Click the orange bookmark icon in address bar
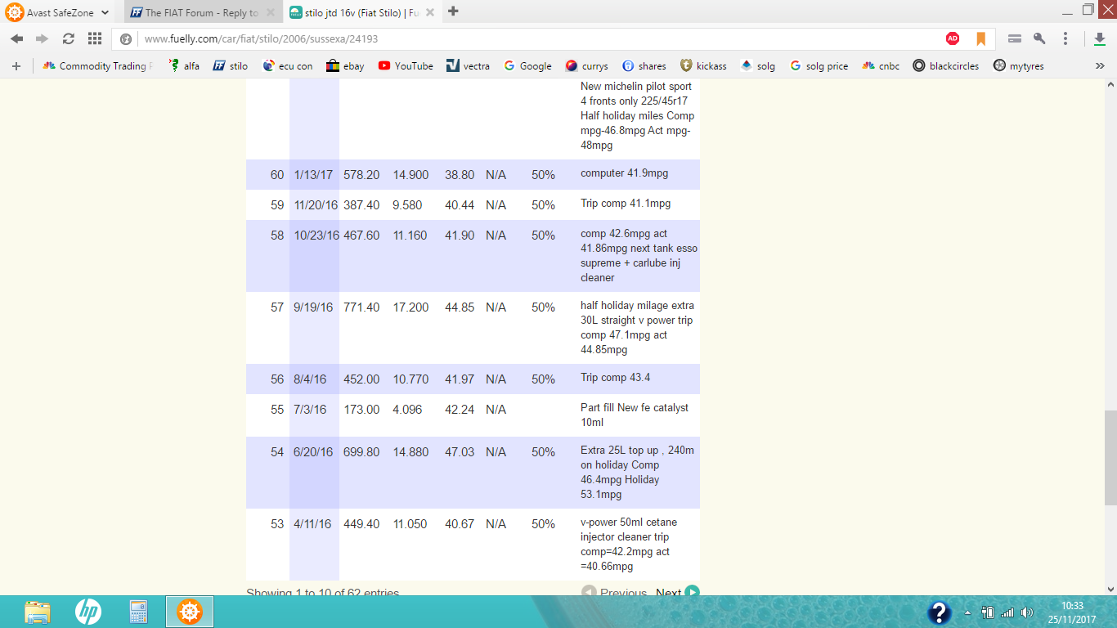The height and width of the screenshot is (628, 1117). [x=980, y=38]
